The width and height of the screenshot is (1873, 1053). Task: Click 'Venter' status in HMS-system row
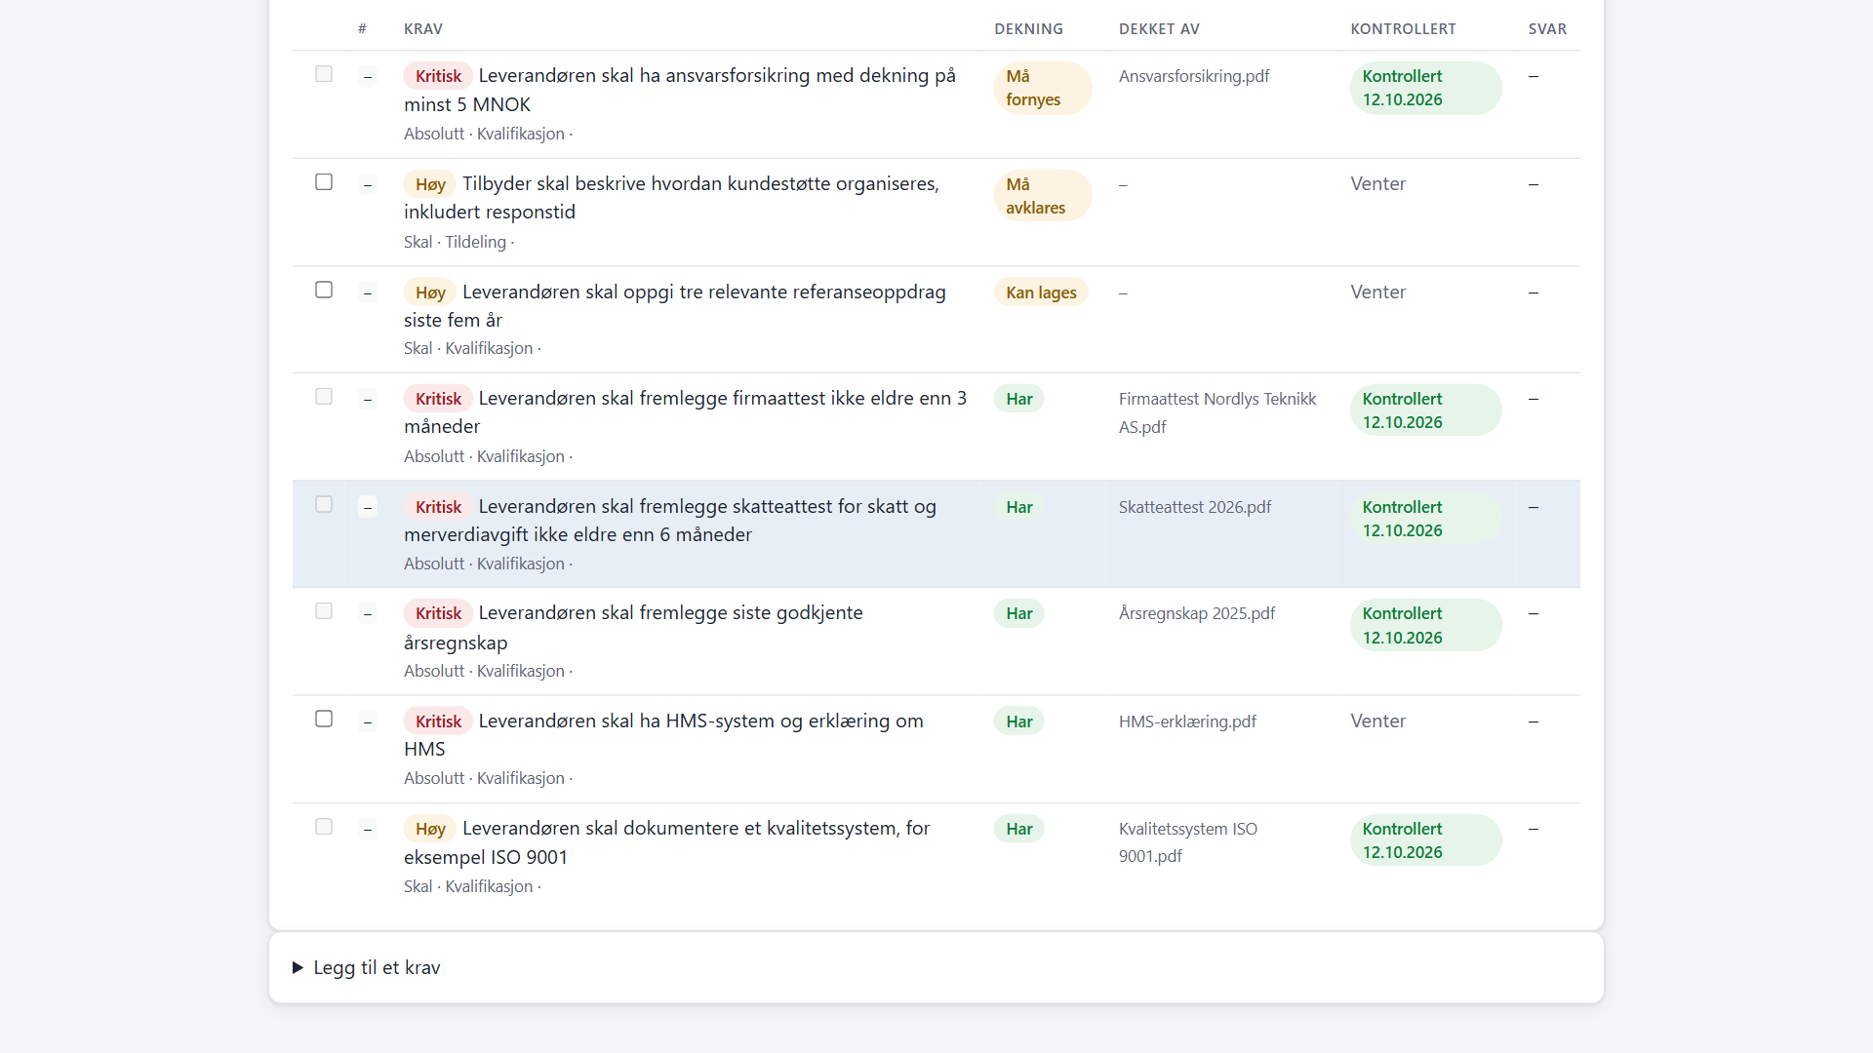(1377, 721)
